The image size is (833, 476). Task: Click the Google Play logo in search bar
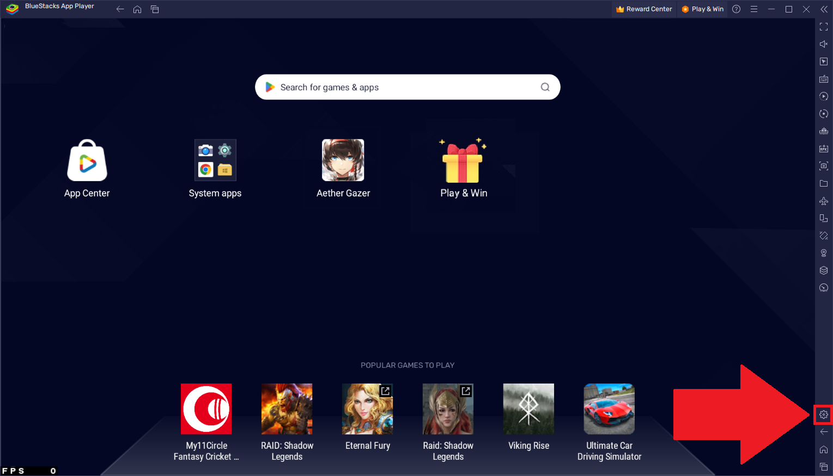(x=270, y=87)
